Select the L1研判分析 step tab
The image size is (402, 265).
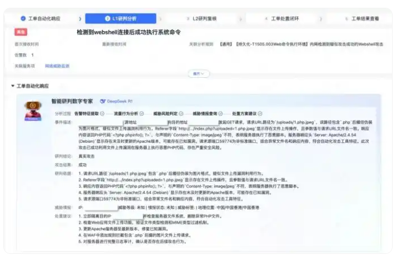click(120, 18)
